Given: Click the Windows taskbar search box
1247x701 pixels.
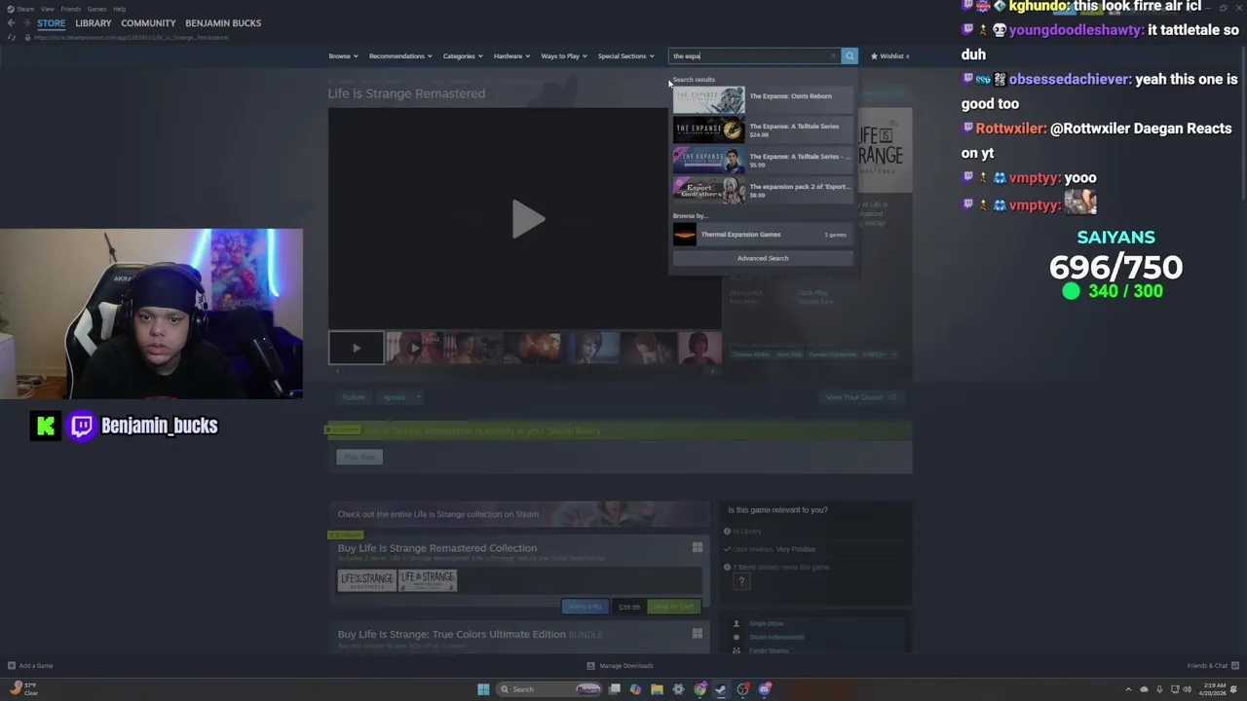Looking at the screenshot, I should tap(549, 689).
